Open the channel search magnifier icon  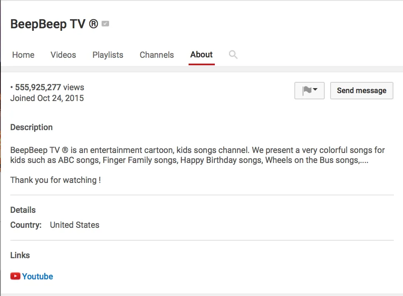point(233,55)
